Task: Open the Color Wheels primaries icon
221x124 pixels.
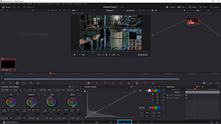Action: [17, 83]
